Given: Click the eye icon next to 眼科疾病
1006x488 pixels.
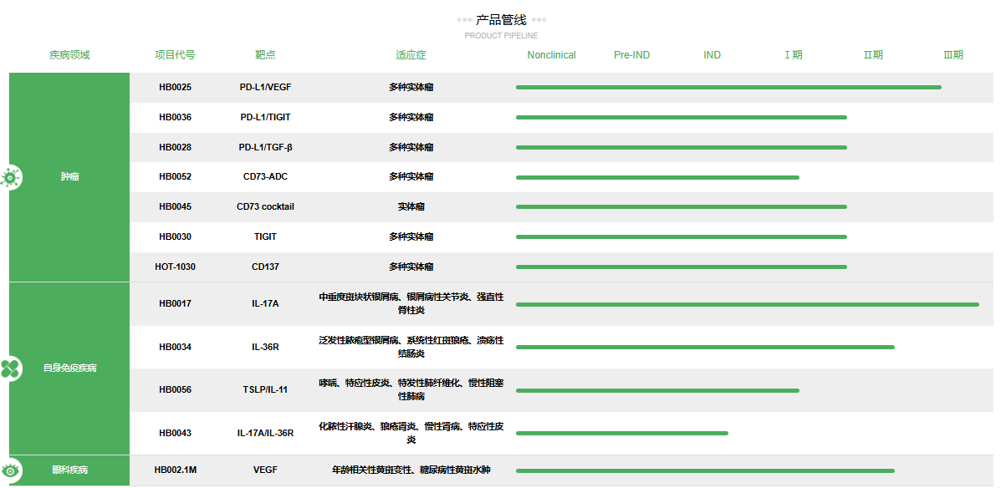Looking at the screenshot, I should [x=12, y=470].
